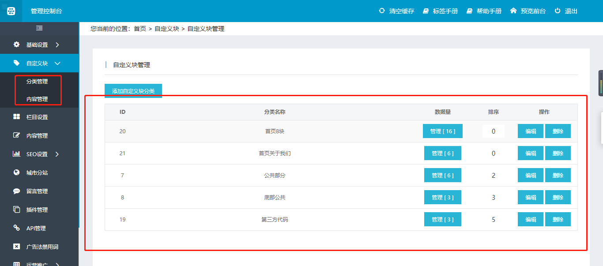The height and width of the screenshot is (266, 603).
Task: Delete the 第三方代码 category row
Action: click(558, 219)
